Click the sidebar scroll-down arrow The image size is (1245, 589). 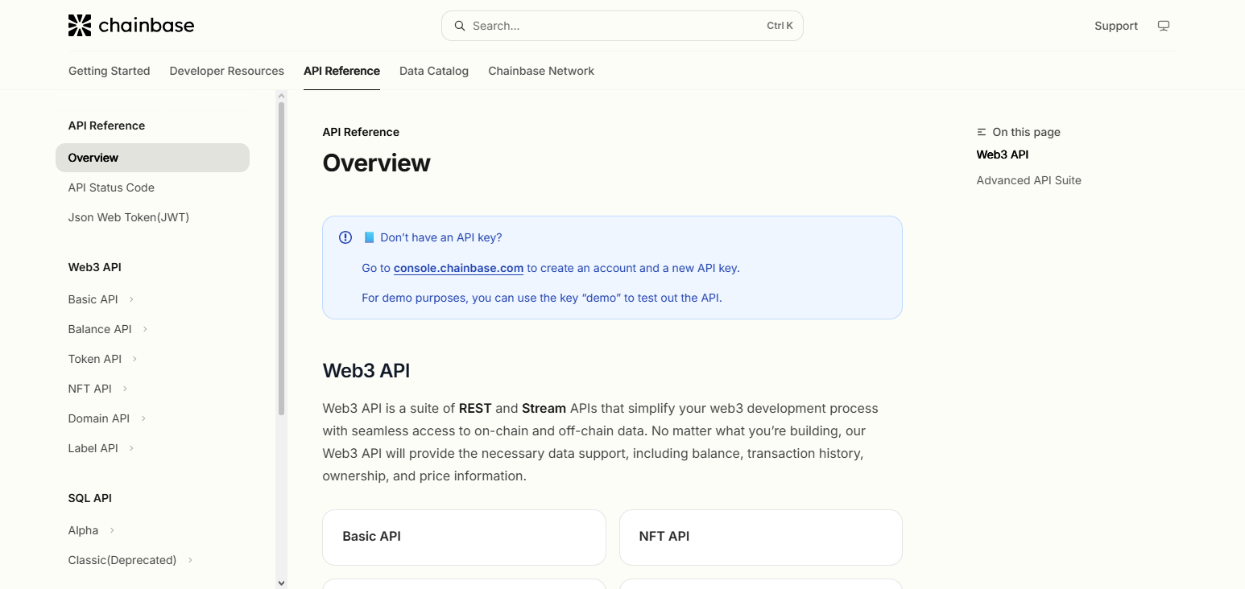(281, 583)
